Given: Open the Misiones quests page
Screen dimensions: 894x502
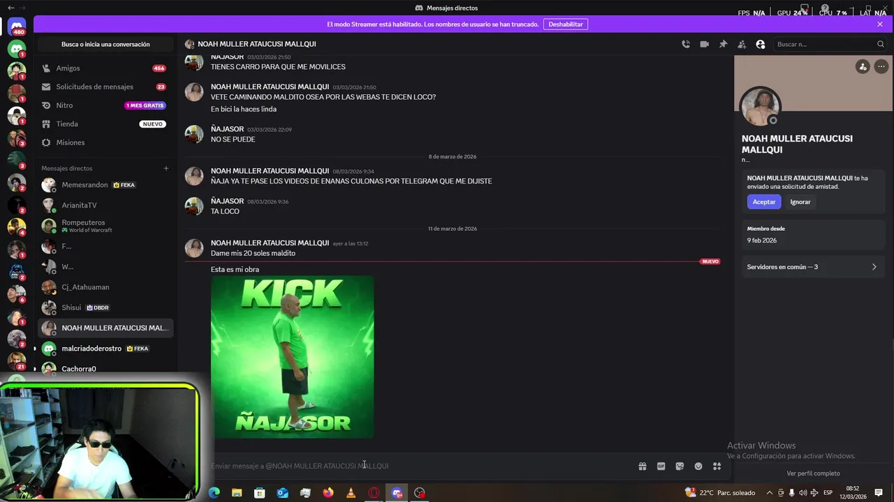Looking at the screenshot, I should [x=105, y=142].
